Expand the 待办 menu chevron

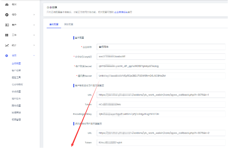[34, 14]
